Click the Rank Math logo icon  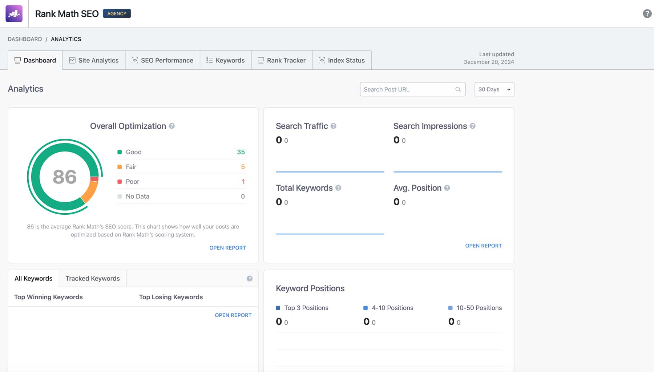(13, 13)
